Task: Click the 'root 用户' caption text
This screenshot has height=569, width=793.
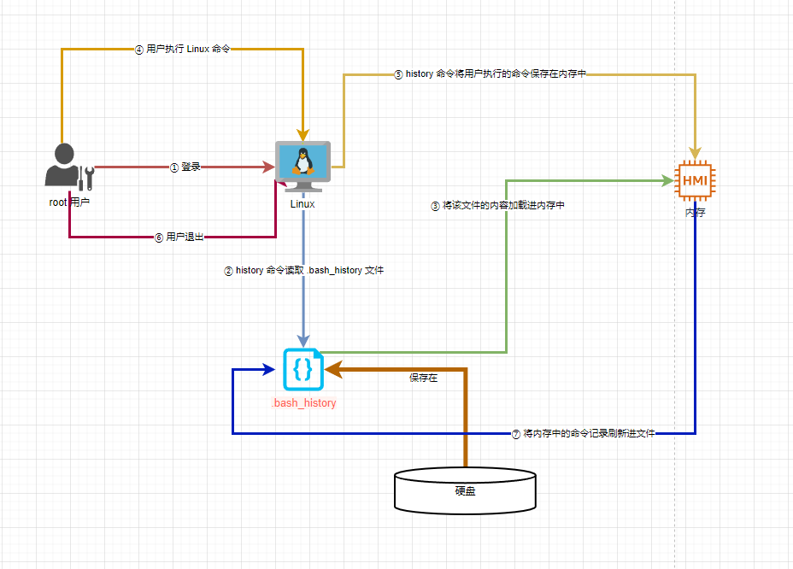Action: [69, 202]
